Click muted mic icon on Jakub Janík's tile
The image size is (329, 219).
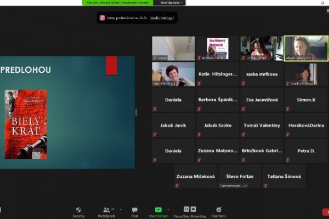[x=155, y=134]
